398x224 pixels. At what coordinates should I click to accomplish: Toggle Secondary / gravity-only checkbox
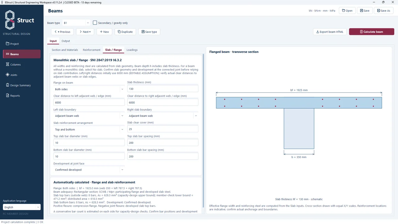95,23
